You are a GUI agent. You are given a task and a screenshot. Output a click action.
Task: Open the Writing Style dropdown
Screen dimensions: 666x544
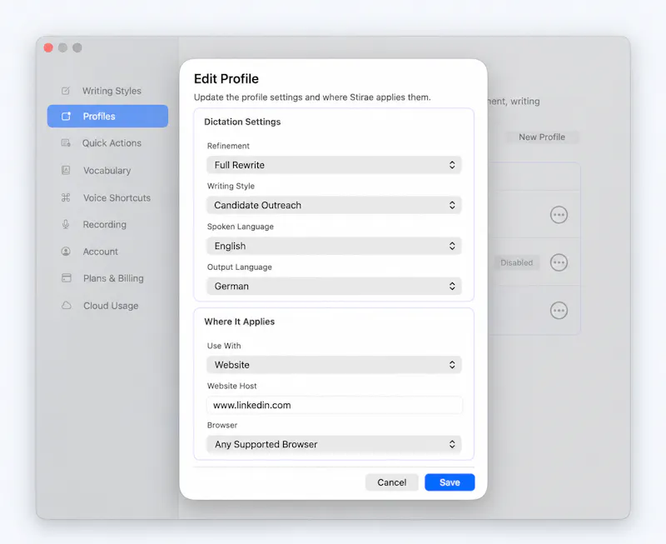(334, 205)
